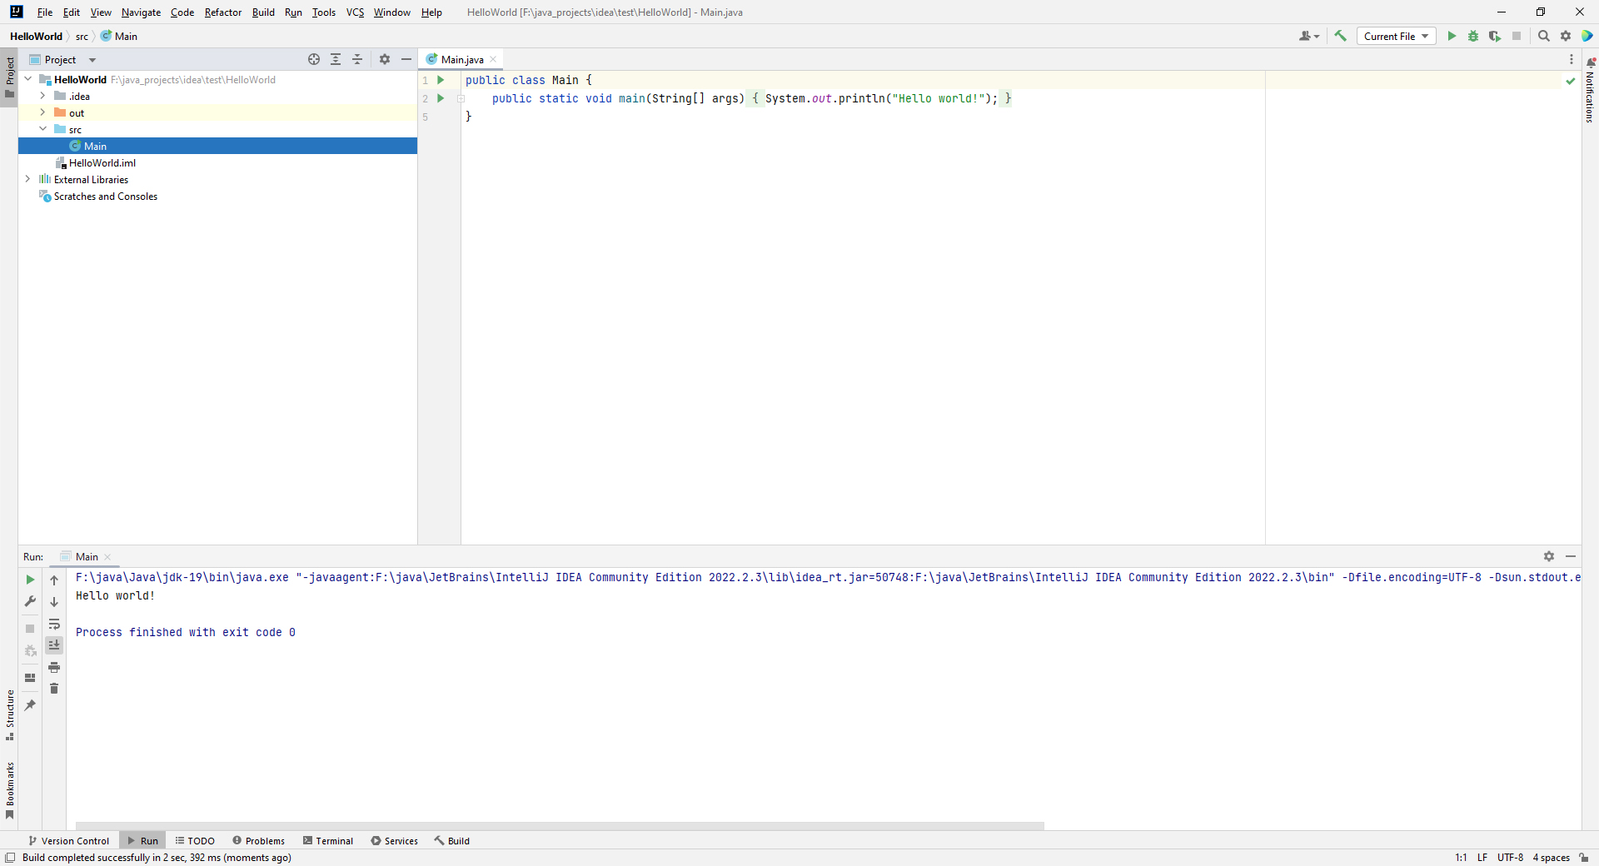Click run gutter icon on line 1
This screenshot has height=866, width=1599.
click(x=441, y=80)
